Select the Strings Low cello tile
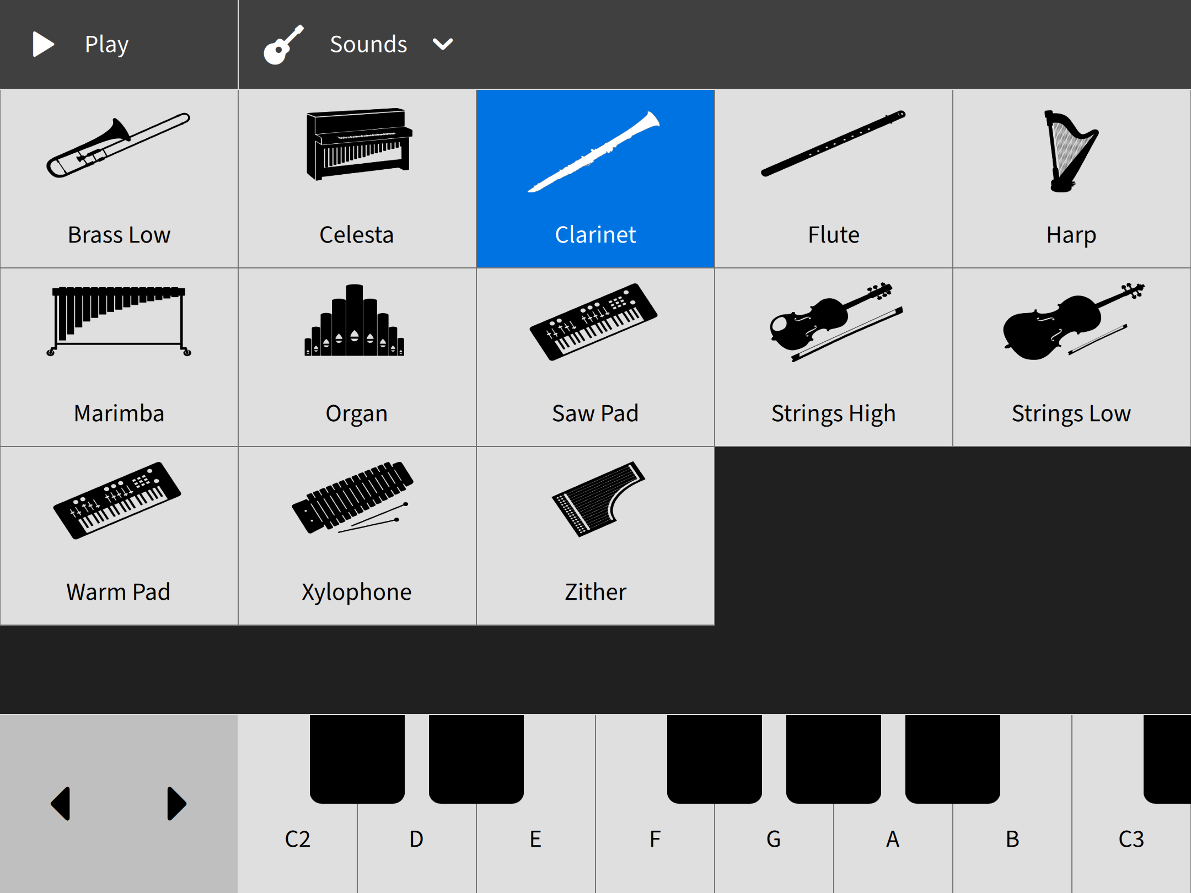This screenshot has height=893, width=1191. (x=1071, y=357)
